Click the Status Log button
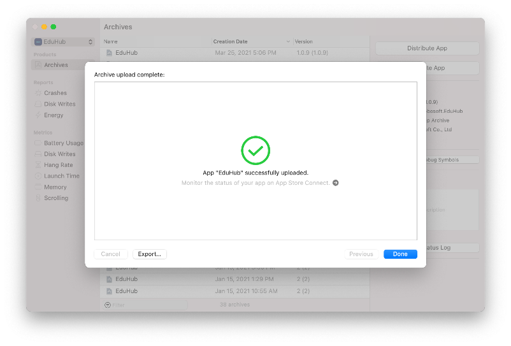The width and height of the screenshot is (511, 346). (x=452, y=248)
